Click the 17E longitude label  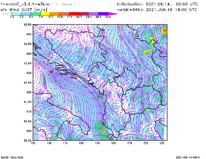pos(65,143)
